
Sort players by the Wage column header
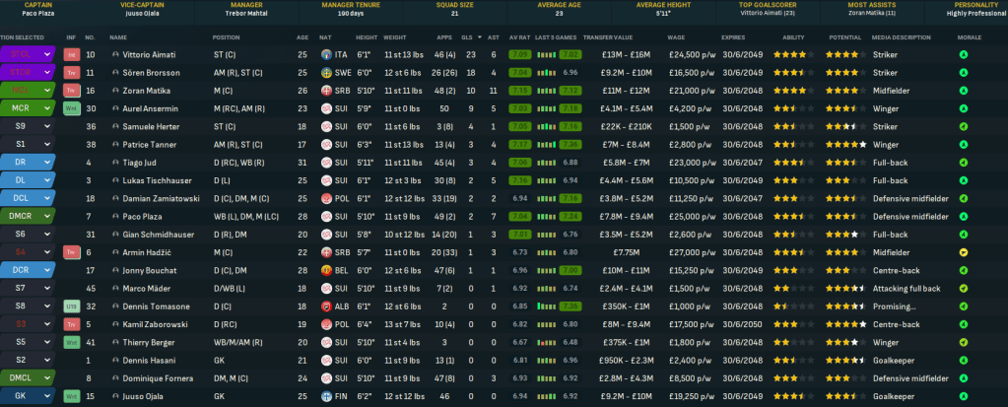676,37
